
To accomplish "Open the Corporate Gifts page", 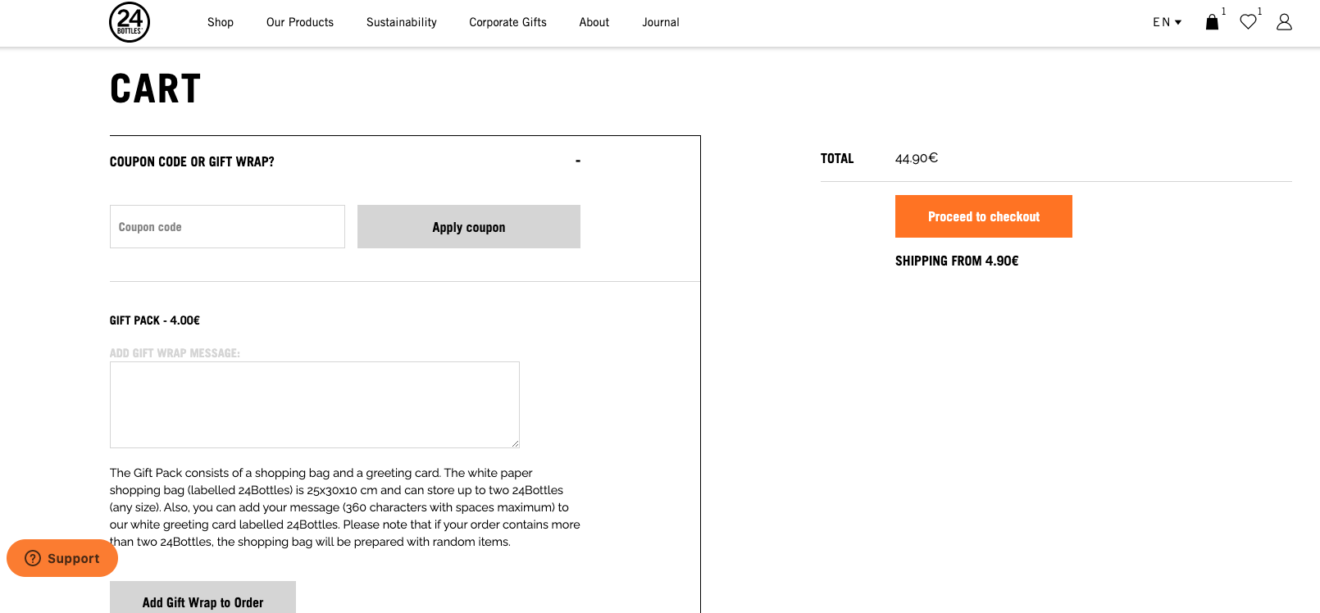I will click(x=508, y=22).
